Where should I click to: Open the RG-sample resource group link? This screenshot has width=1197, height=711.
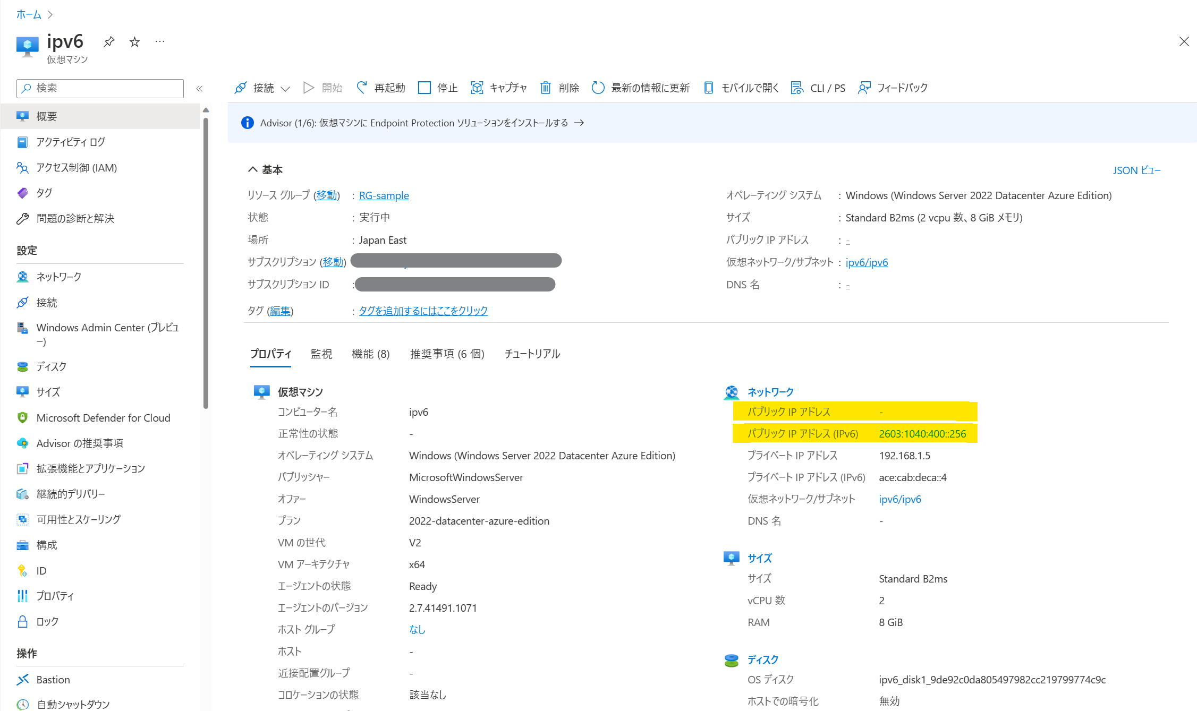pyautogui.click(x=384, y=195)
